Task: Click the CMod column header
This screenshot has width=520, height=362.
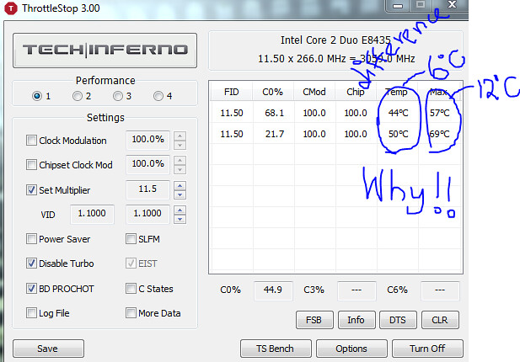Action: (x=314, y=92)
